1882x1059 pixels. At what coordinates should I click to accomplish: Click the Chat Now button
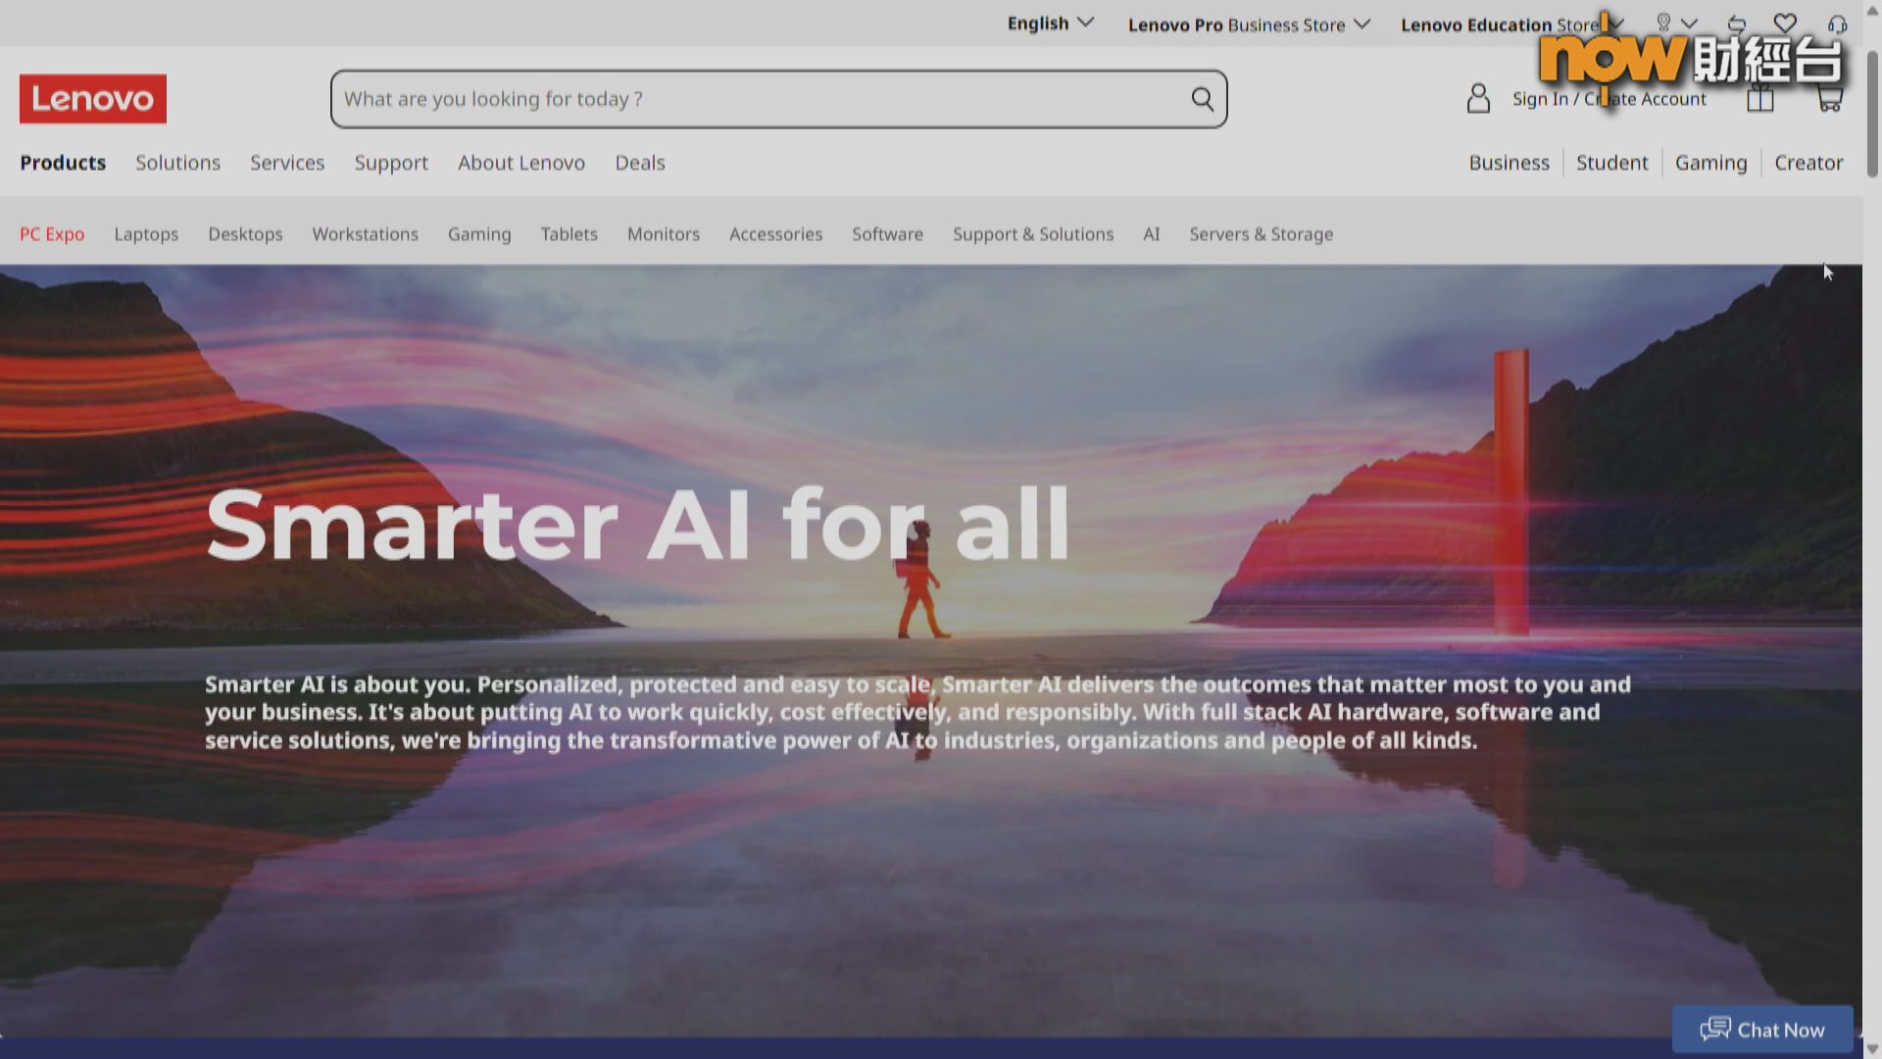pos(1762,1029)
